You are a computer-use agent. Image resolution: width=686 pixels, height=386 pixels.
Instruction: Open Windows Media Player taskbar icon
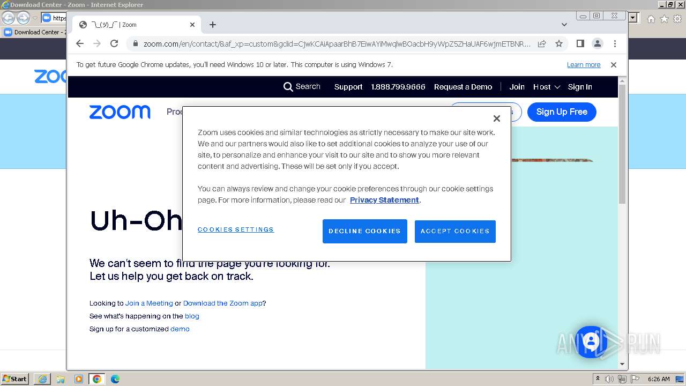(79, 379)
